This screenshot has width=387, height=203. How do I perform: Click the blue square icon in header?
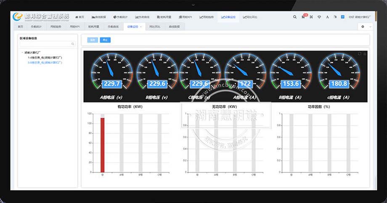pos(342,17)
